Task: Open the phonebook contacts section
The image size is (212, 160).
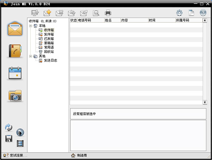Action: pyautogui.click(x=15, y=51)
